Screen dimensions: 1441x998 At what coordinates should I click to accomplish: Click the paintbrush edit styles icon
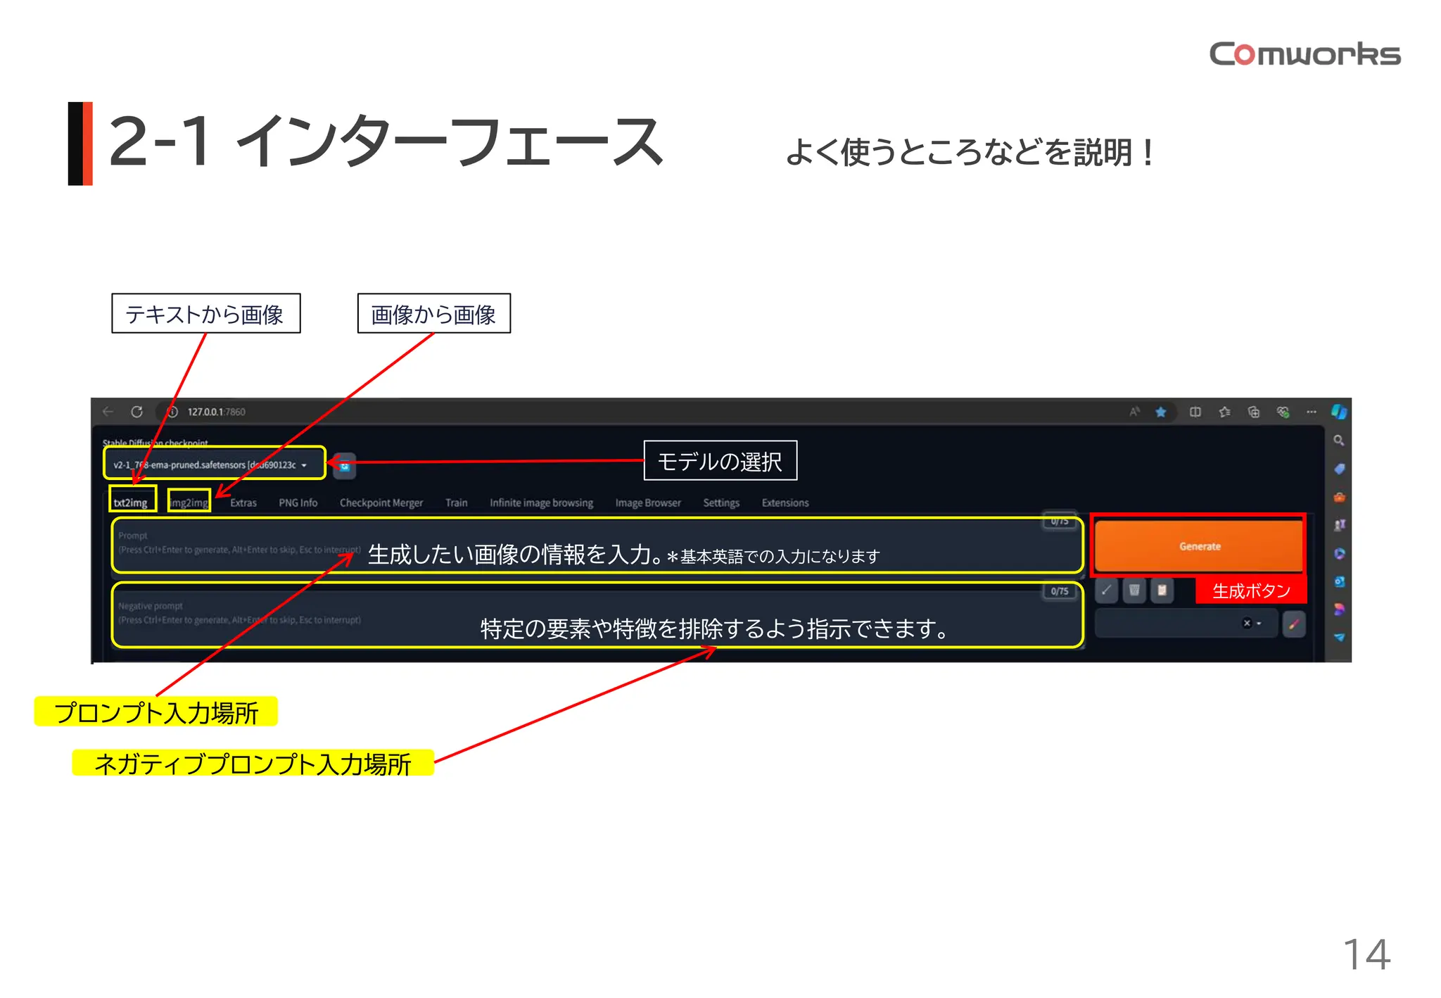point(1293,624)
